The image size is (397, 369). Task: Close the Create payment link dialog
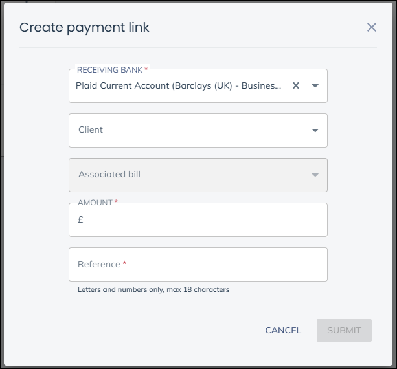[x=372, y=27]
